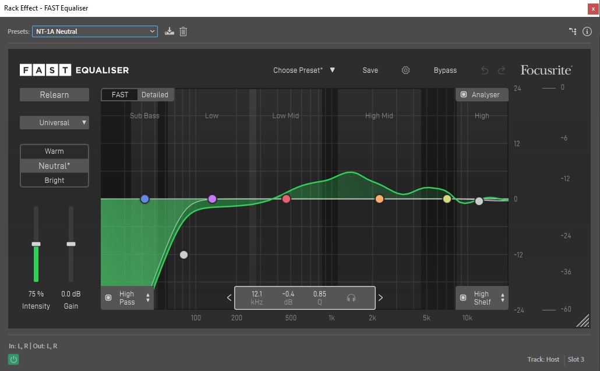Image resolution: width=600 pixels, height=371 pixels.
Task: Click the undo arrow icon
Action: [485, 70]
